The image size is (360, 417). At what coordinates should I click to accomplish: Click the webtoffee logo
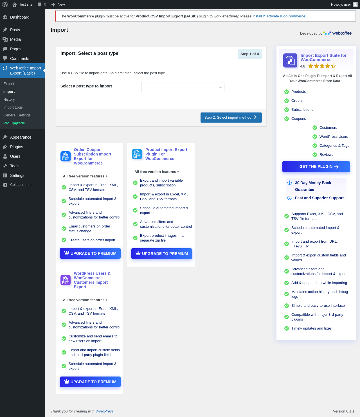tap(337, 33)
